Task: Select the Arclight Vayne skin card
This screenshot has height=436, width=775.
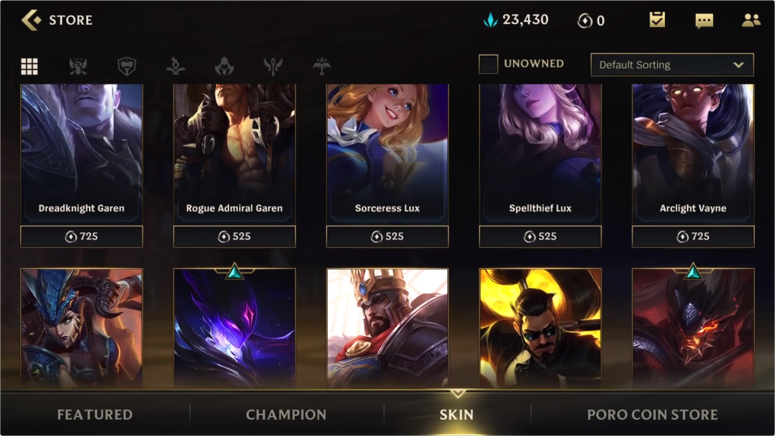Action: [693, 153]
